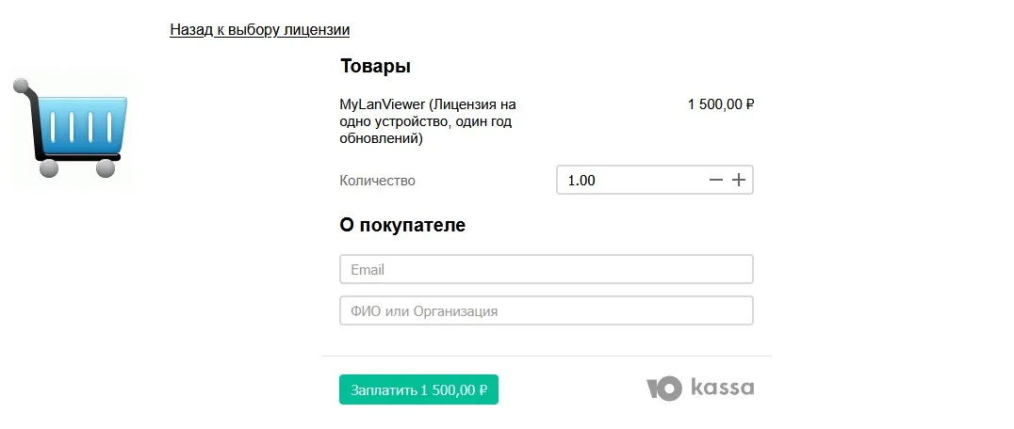Go back via "Назад к выбору лицензии"
Screen dimensions: 1014x429
[x=259, y=30]
